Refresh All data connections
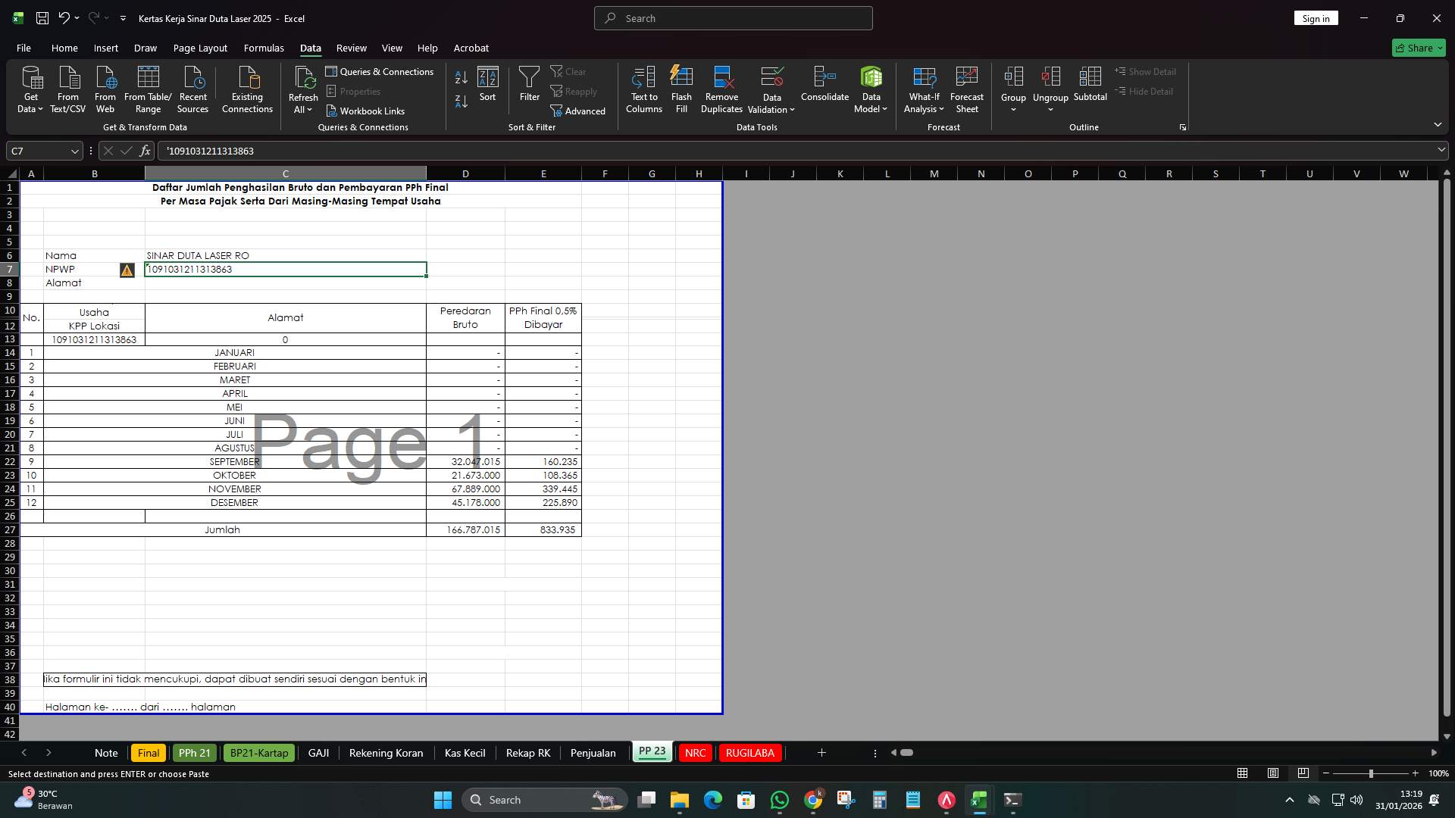1455x818 pixels. (303, 89)
